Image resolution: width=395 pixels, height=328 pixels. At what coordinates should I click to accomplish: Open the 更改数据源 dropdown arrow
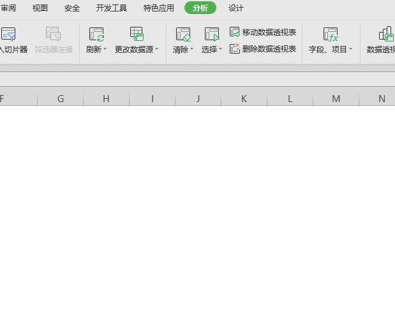tap(157, 48)
